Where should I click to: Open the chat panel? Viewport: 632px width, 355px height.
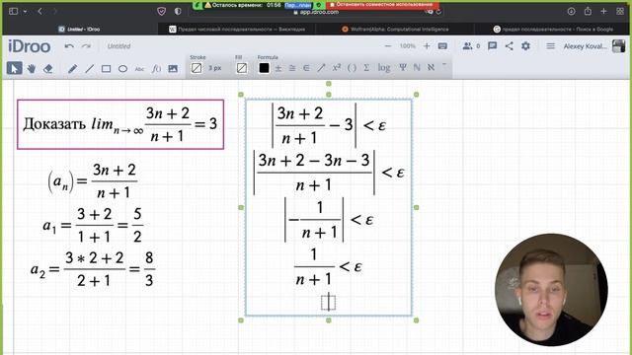(492, 46)
